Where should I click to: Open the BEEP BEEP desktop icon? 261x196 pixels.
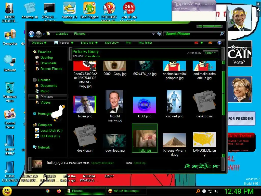pyautogui.click(x=10, y=145)
